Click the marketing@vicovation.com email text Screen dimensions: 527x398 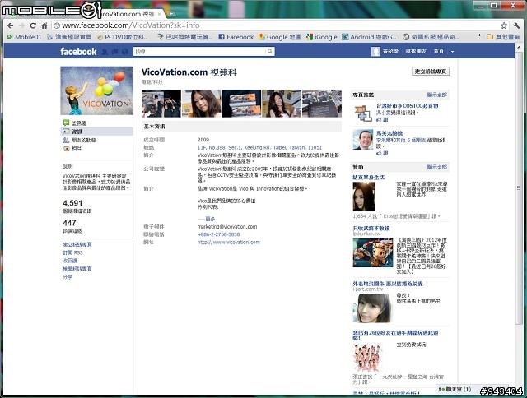pyautogui.click(x=227, y=226)
